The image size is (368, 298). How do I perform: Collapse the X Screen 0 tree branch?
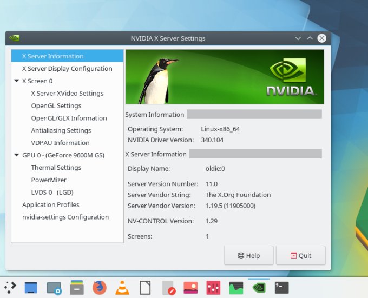coord(16,81)
